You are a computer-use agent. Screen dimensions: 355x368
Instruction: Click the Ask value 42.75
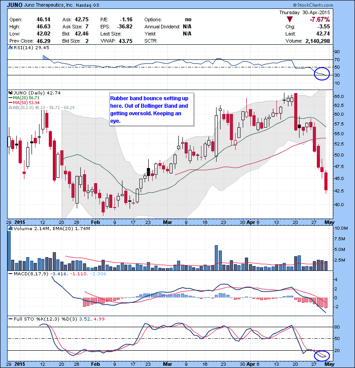tap(82, 20)
